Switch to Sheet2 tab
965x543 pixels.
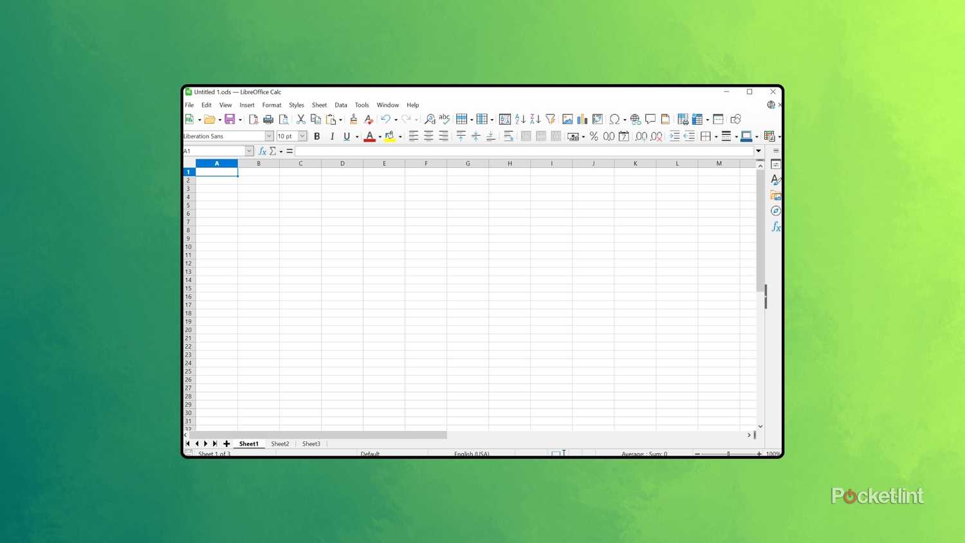coord(280,443)
